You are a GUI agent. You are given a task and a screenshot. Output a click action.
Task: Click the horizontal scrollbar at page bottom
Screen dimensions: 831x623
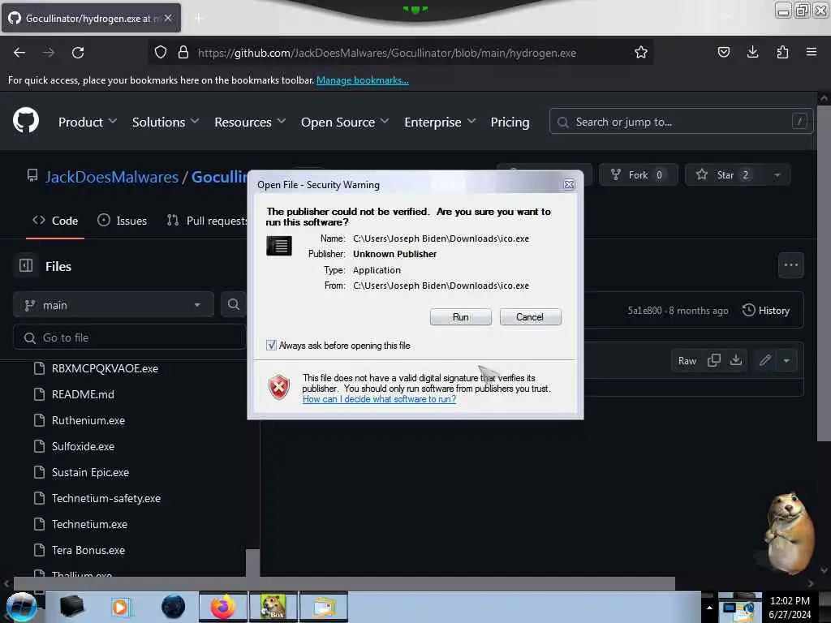tap(344, 583)
